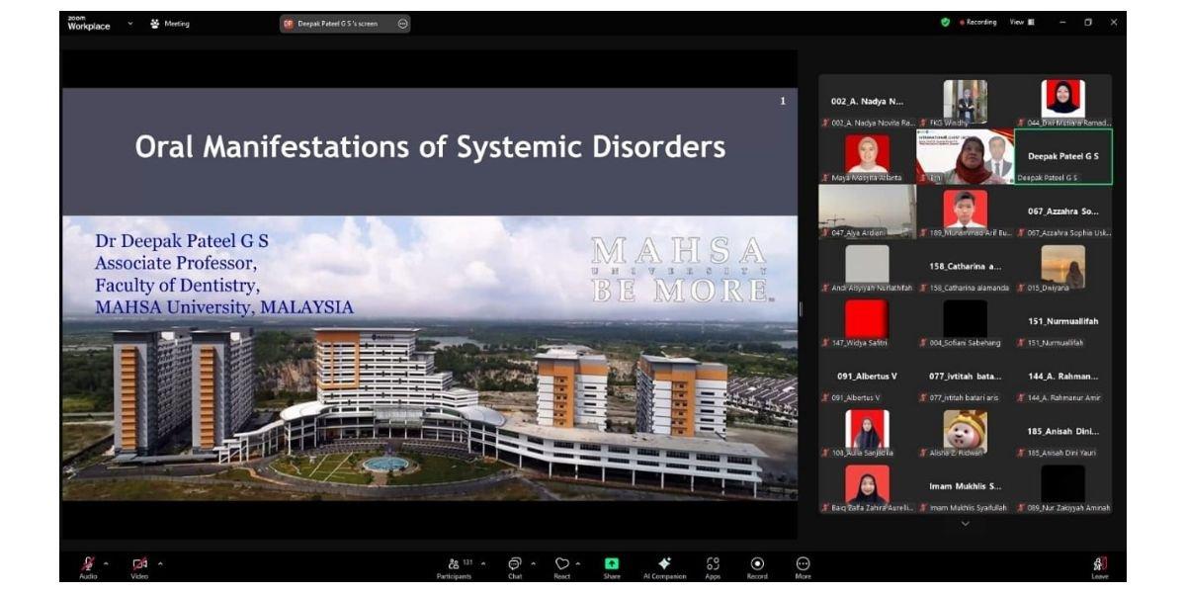
Task: Open options for Deepak Pateel's shared screen
Action: 403,24
